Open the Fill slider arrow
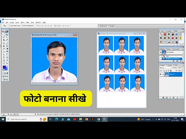 (x=183, y=70)
